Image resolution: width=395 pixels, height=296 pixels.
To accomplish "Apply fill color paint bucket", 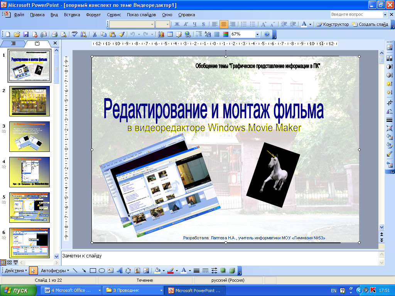I will tap(157, 271).
